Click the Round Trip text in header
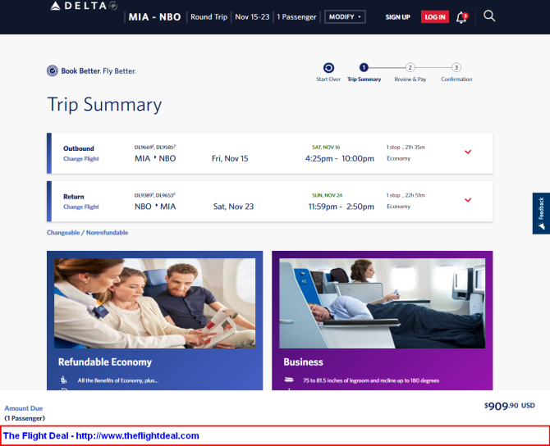550x446 pixels. pos(209,17)
